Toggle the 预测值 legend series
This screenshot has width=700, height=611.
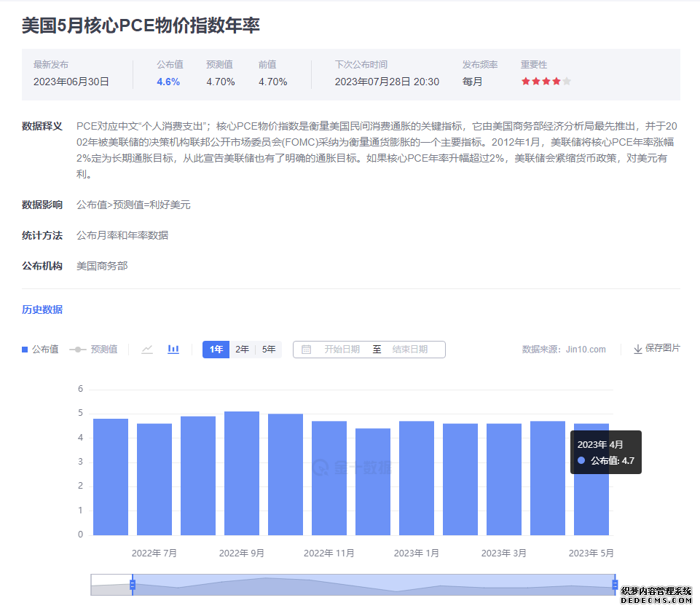93,350
